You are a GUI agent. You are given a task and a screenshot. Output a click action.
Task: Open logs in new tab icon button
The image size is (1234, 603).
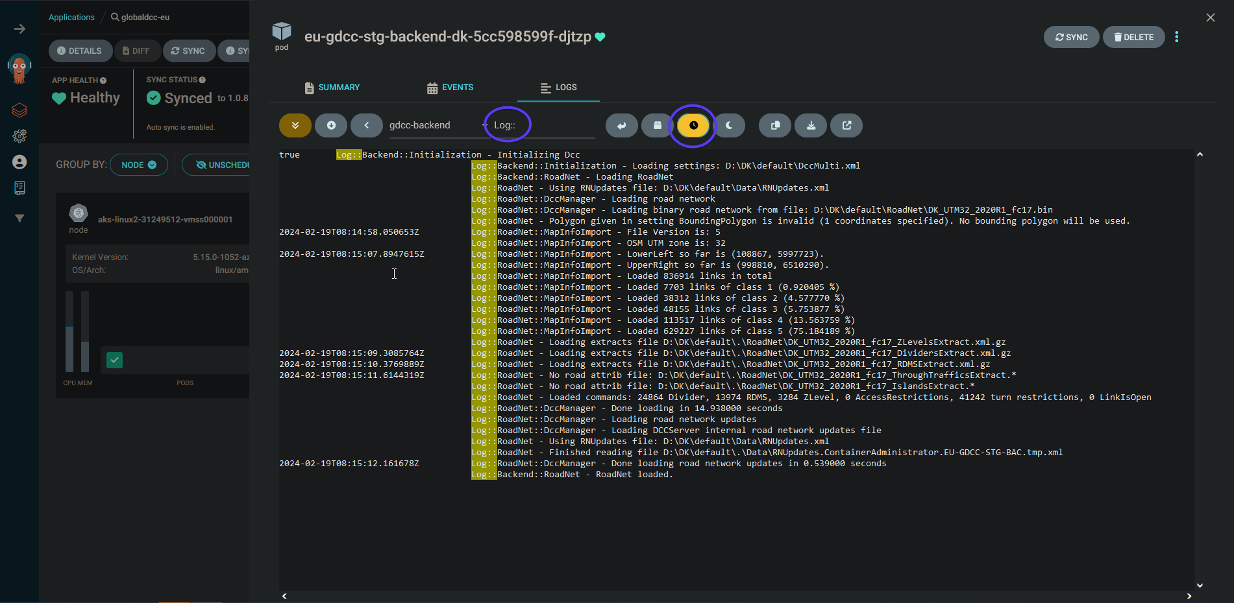point(846,125)
